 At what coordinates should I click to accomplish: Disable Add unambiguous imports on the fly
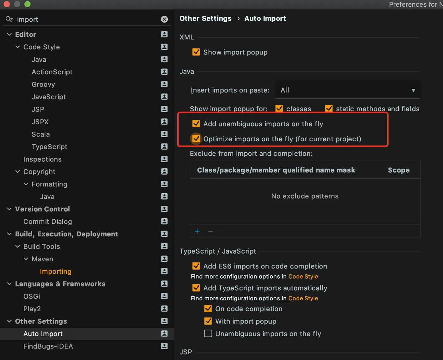tap(196, 124)
